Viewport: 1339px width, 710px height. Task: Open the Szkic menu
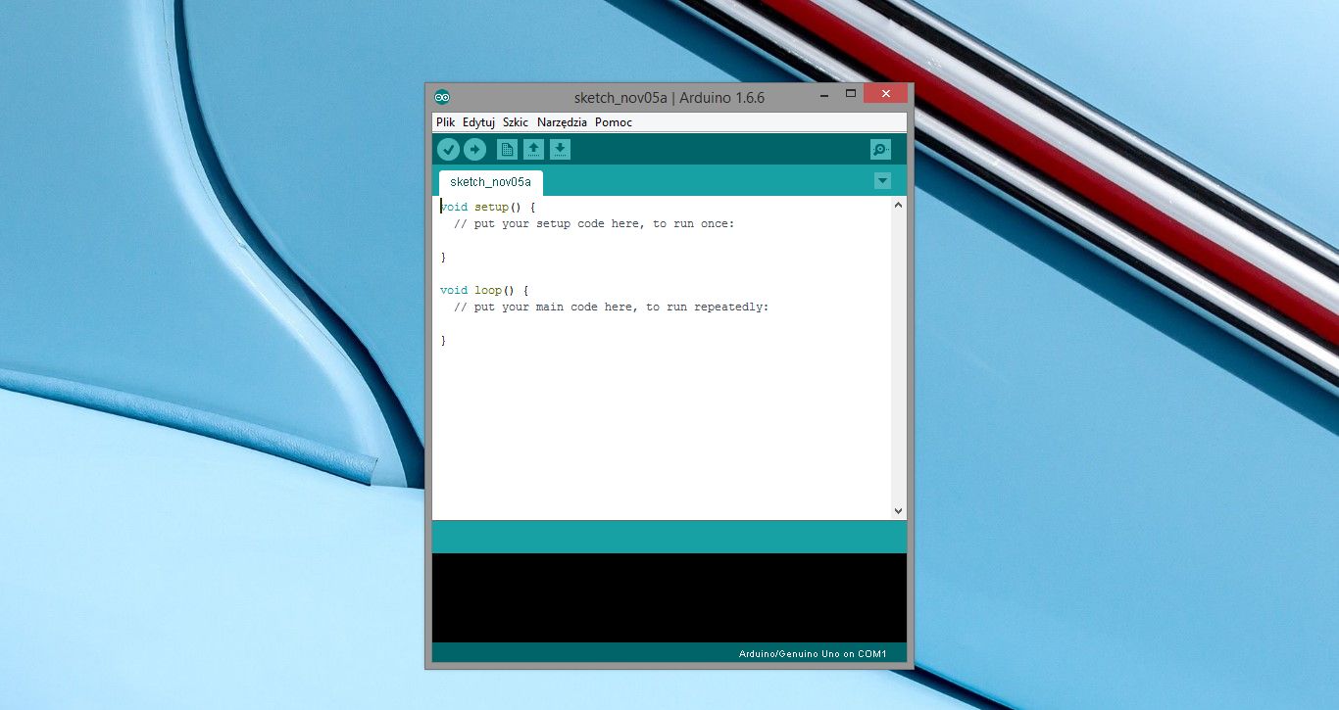click(515, 121)
